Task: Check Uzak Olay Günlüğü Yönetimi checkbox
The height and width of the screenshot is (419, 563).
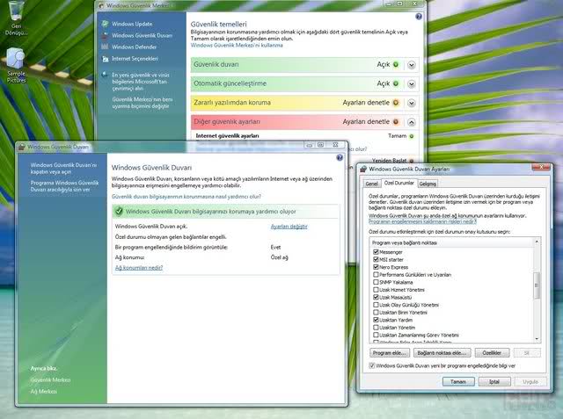Action: pos(376,305)
